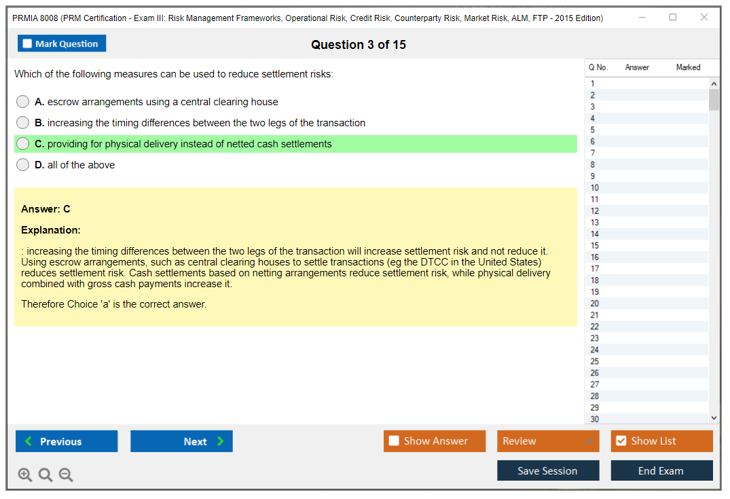Click the Answer column header in list

click(636, 67)
